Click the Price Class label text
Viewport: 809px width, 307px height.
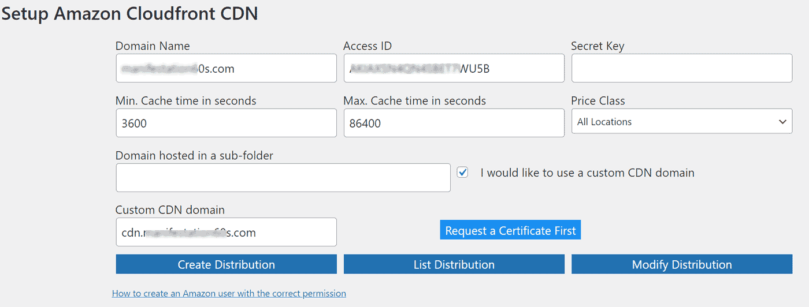(x=598, y=100)
